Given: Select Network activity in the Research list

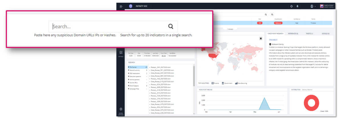Looking at the screenshot, I should click(138, 70).
